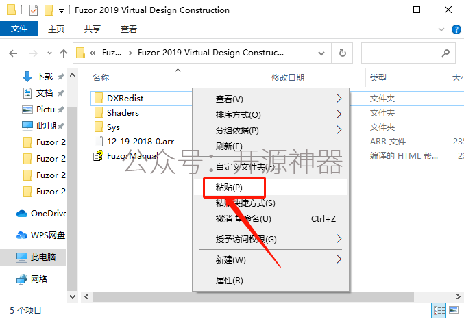The width and height of the screenshot is (464, 319).
Task: Refresh the folder with the refresh button
Action: pyautogui.click(x=343, y=53)
